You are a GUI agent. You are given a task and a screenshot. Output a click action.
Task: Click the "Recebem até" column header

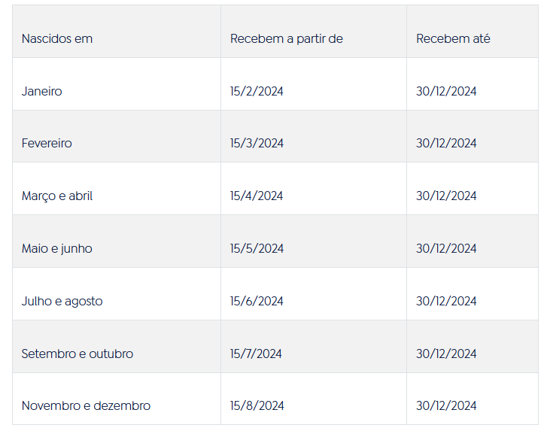(453, 38)
